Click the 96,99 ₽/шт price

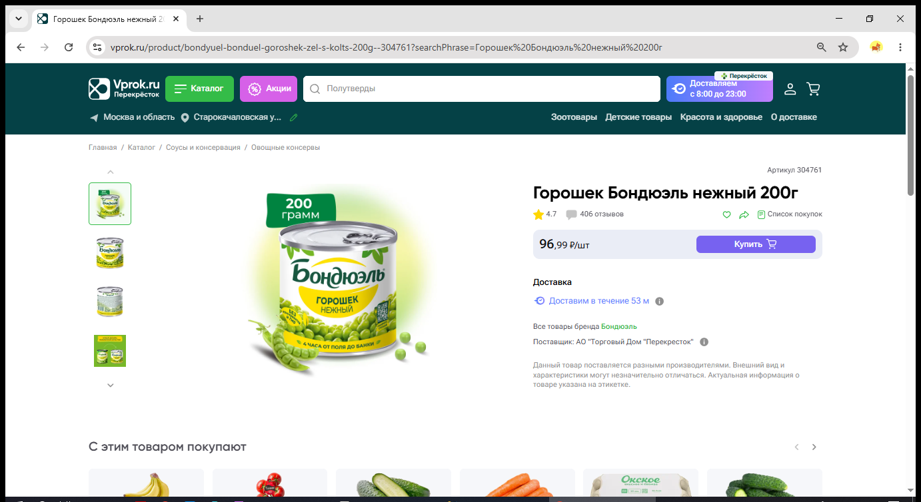click(x=564, y=244)
